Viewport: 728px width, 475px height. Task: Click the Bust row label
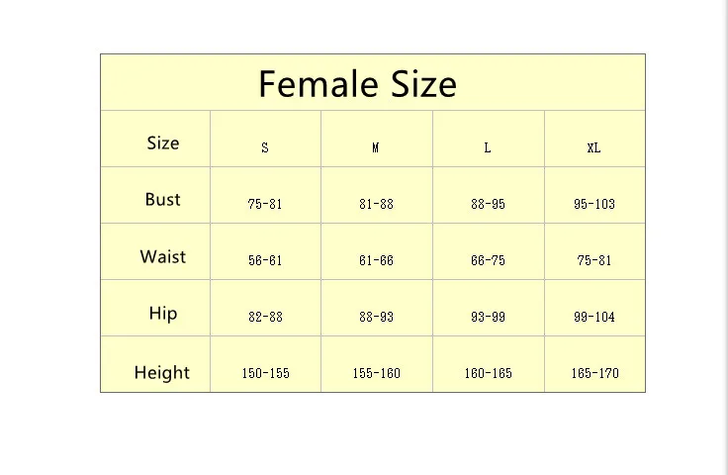(x=162, y=199)
